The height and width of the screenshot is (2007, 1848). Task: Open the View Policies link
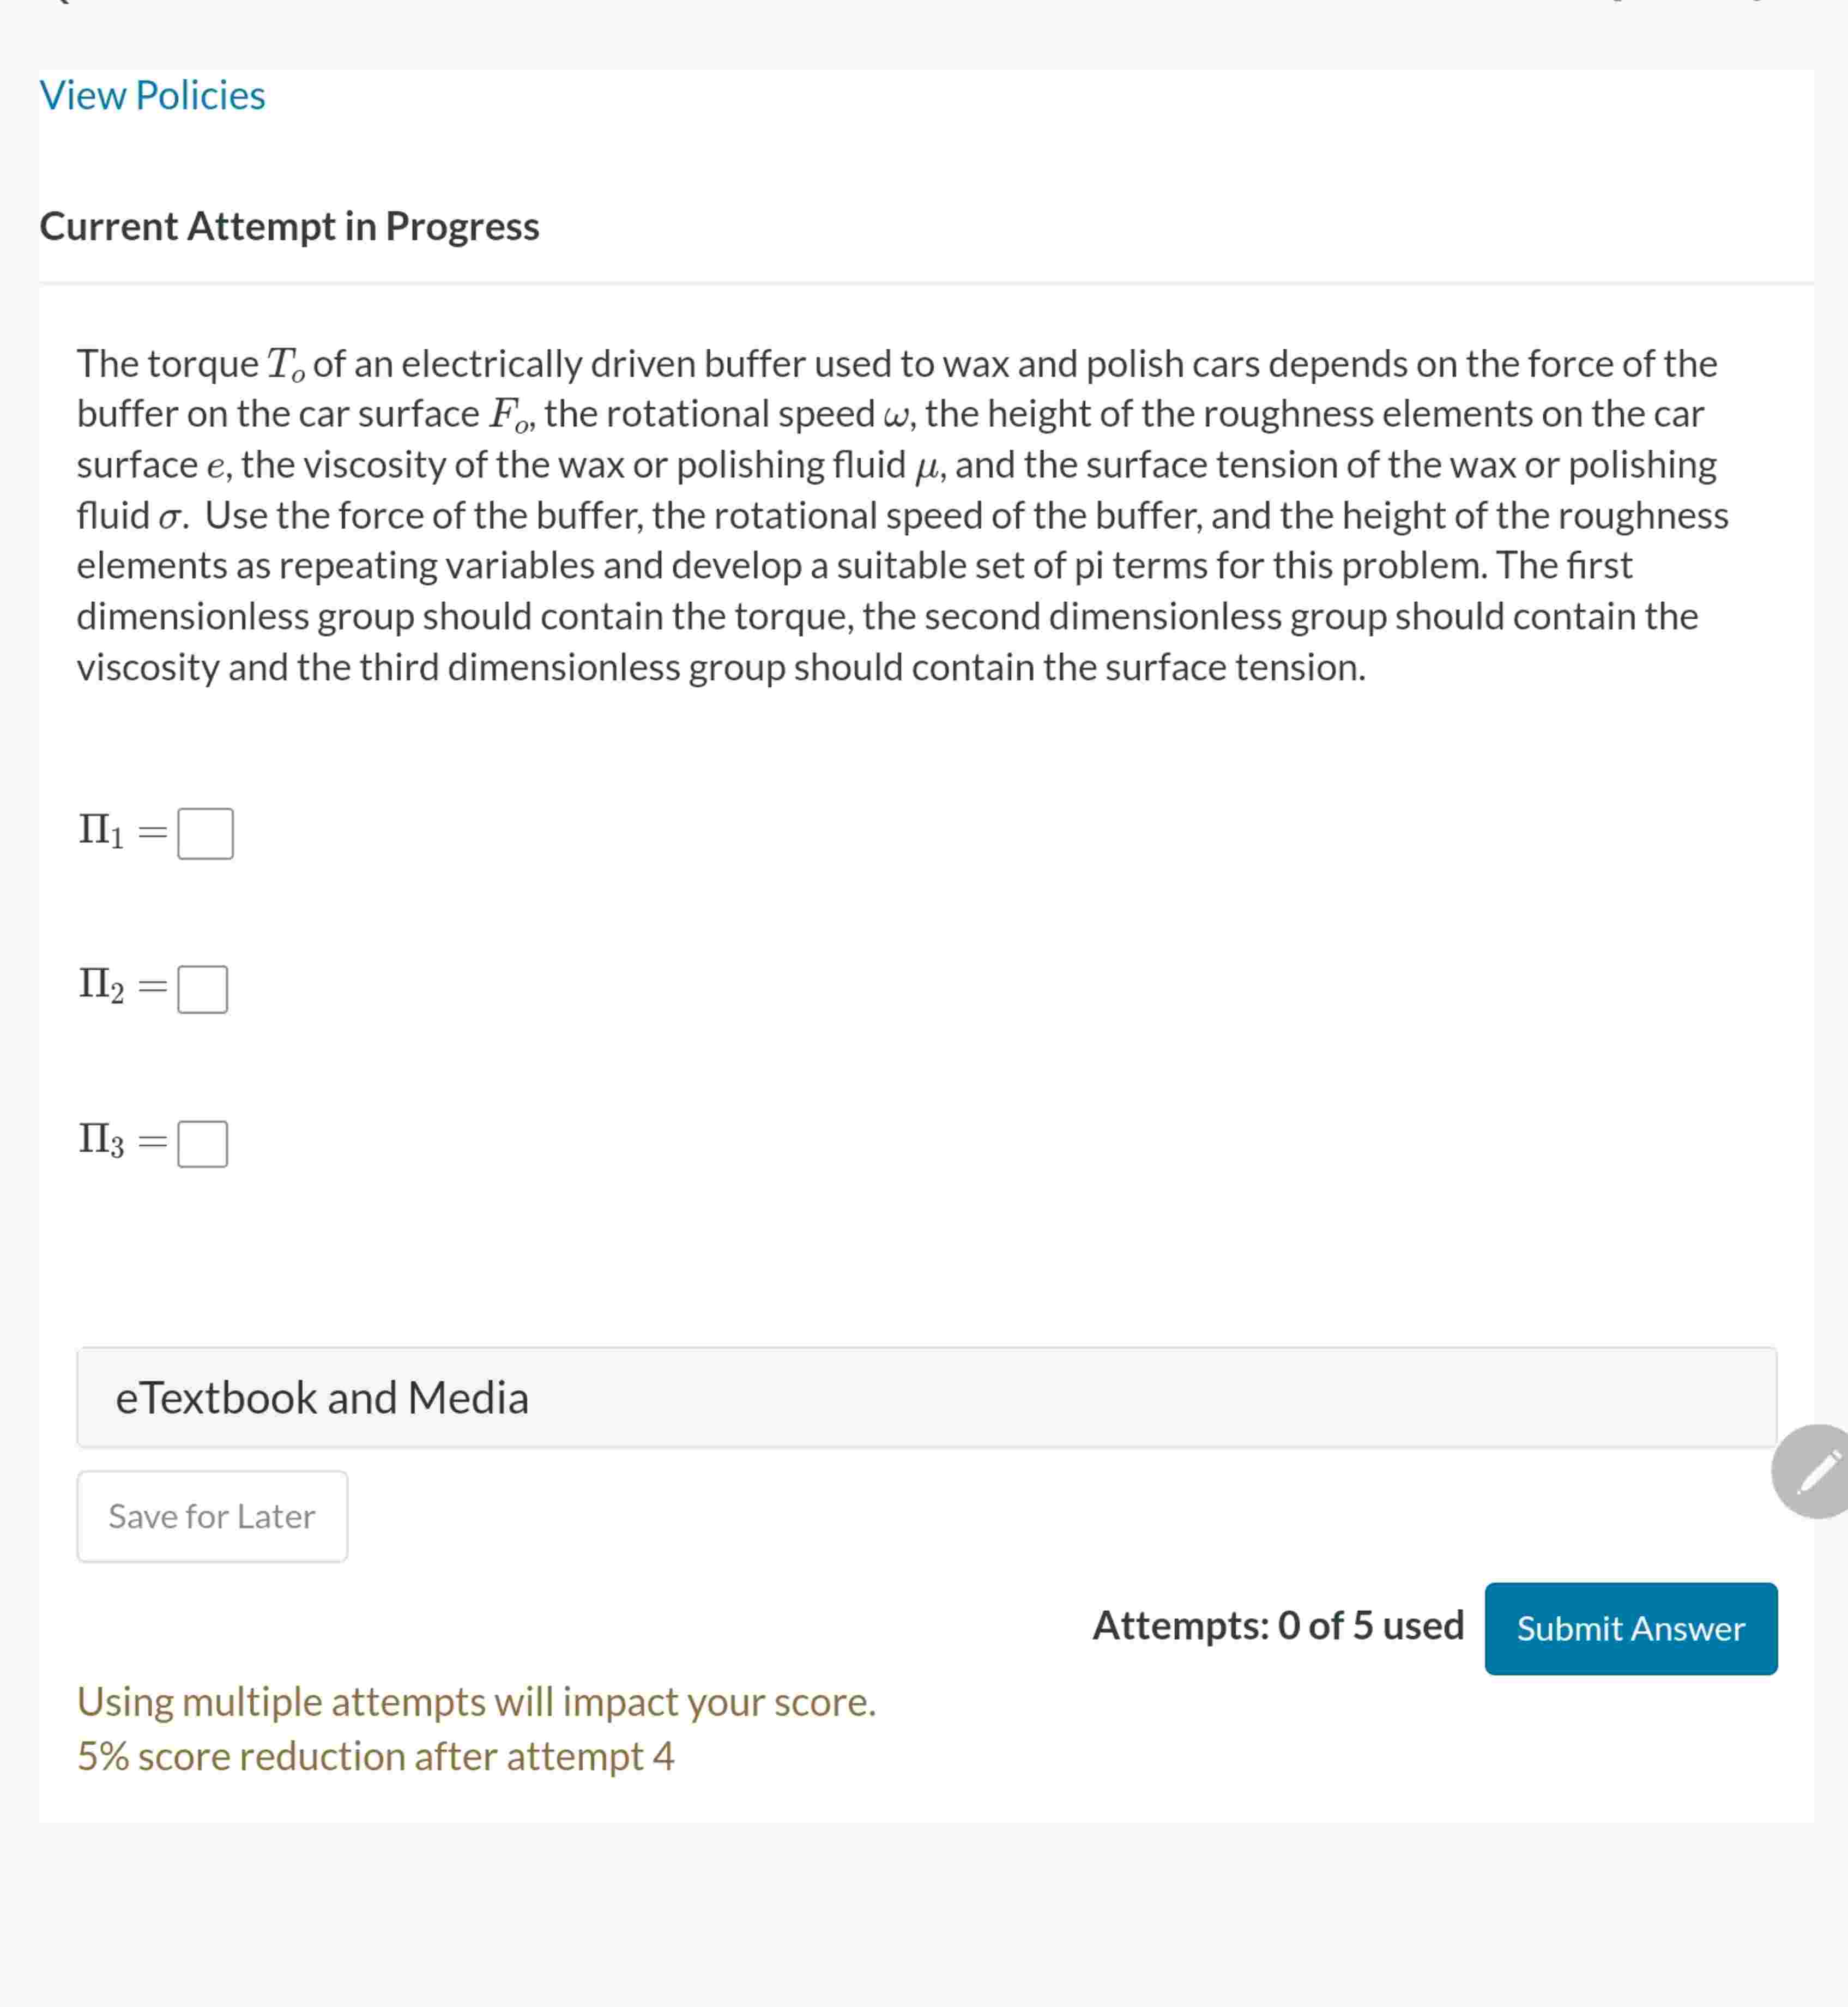[152, 95]
